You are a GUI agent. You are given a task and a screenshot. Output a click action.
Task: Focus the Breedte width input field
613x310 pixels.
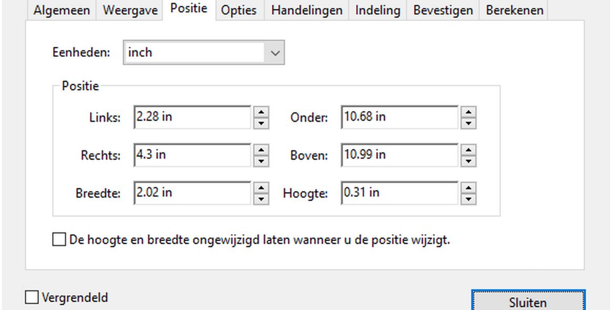192,193
